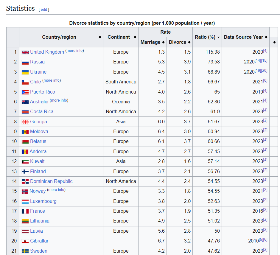Image resolution: width=280 pixels, height=255 pixels.
Task: Open the Belarus article link
Action: tap(38, 141)
